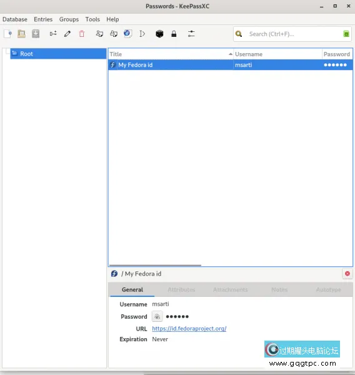Viewport: 355px width, 375px height.
Task: Select the Root group in tree
Action: click(58, 54)
